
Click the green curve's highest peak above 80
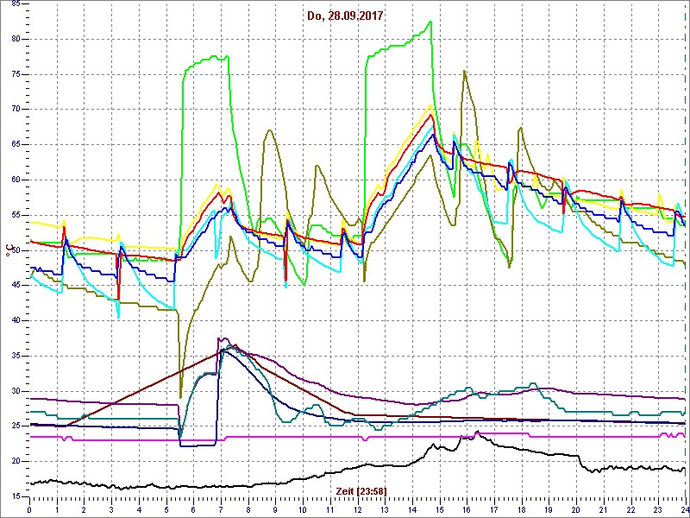[x=430, y=22]
